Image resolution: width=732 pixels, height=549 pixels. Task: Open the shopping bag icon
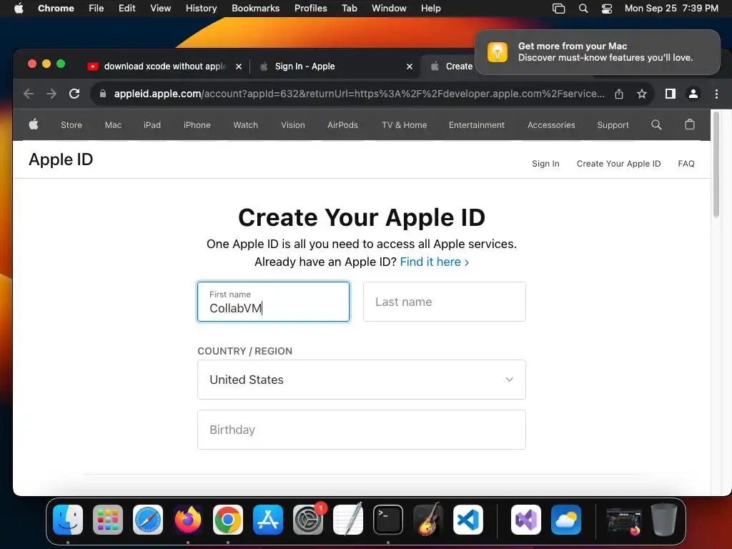[x=690, y=124]
